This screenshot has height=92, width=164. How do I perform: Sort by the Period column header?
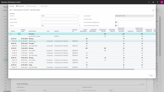coord(13,31)
